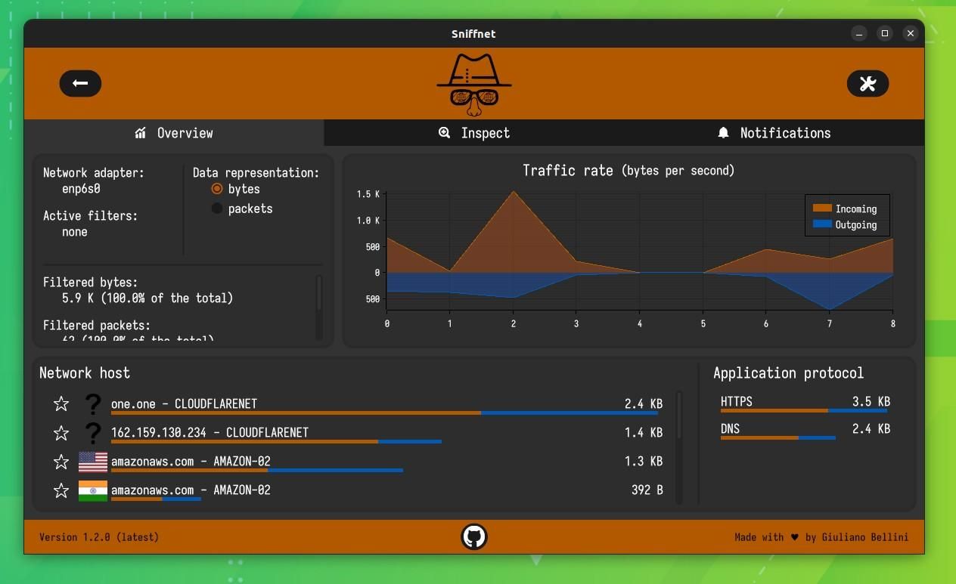The height and width of the screenshot is (584, 956).
Task: Open settings via the wrench icon
Action: pos(868,83)
